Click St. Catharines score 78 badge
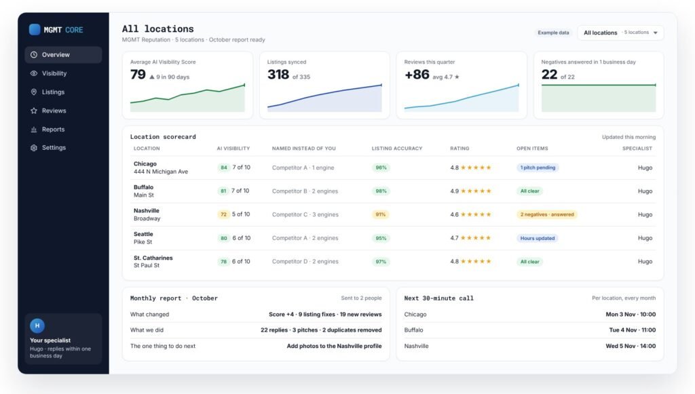 click(x=224, y=262)
